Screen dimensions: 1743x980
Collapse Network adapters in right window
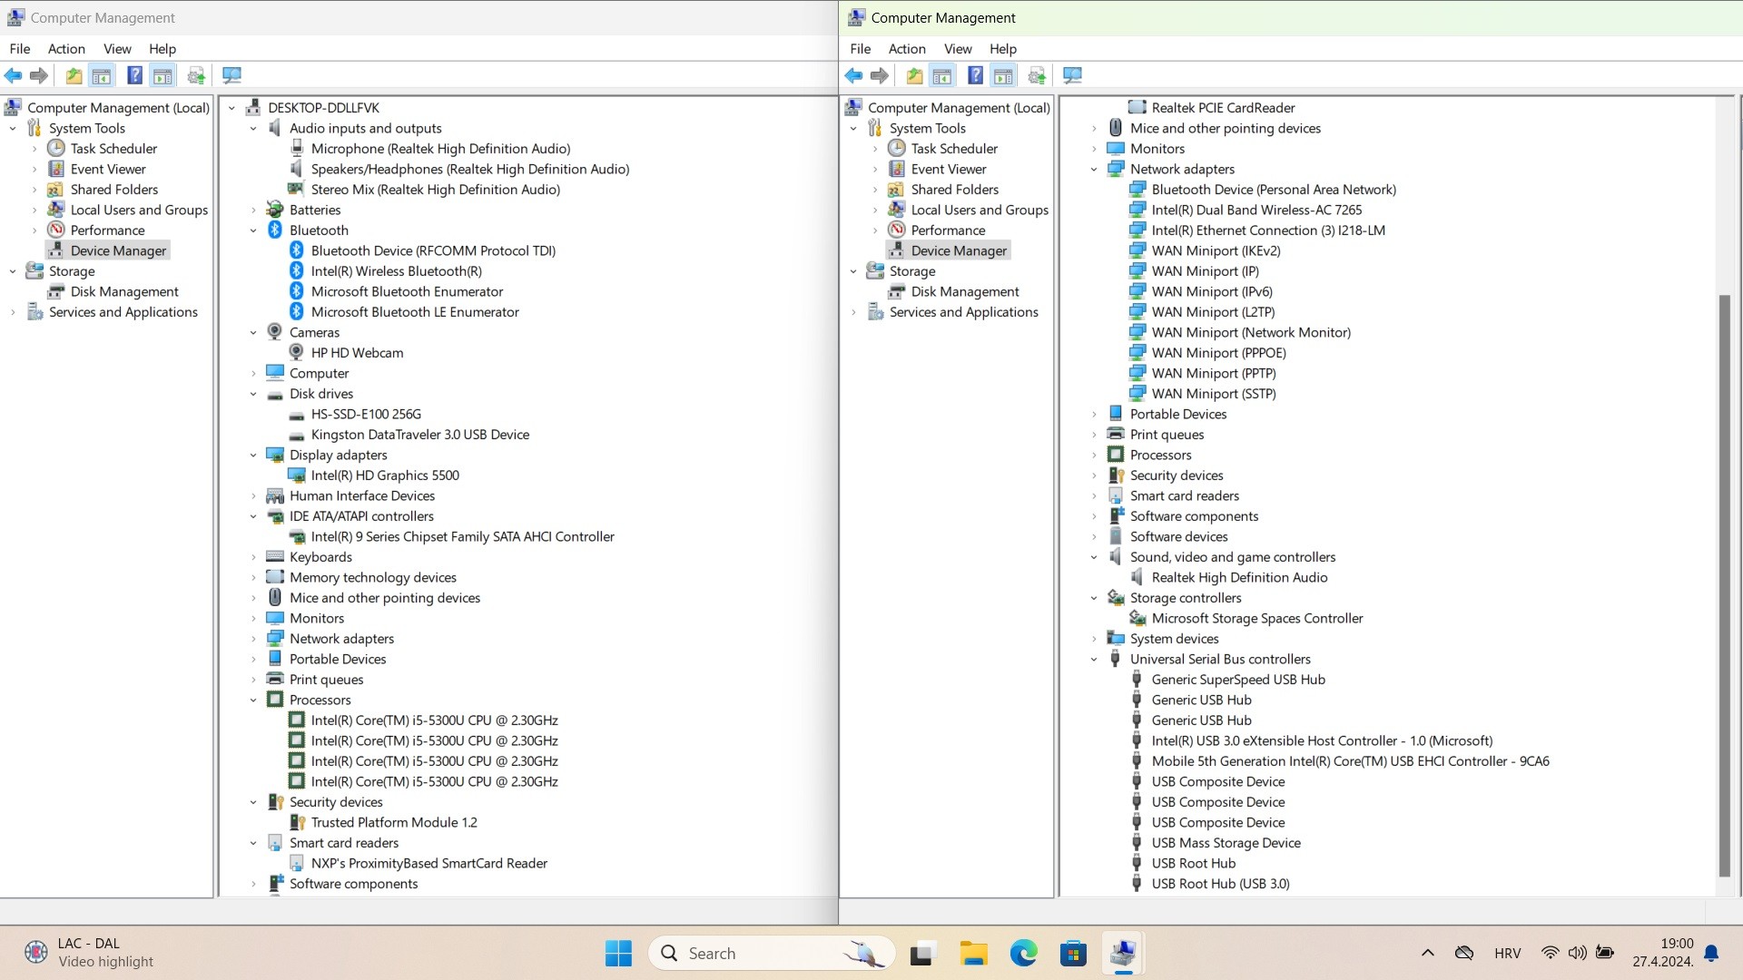pos(1094,170)
